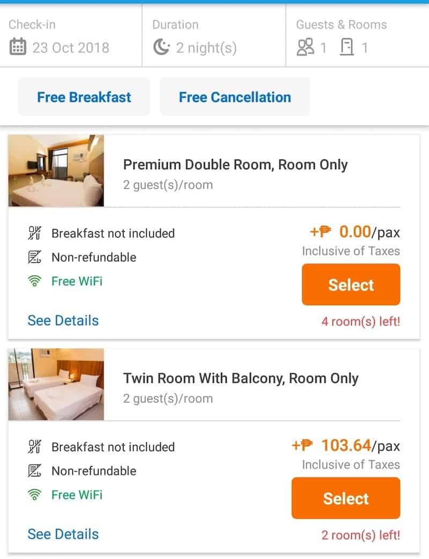Viewport: 429px width, 559px height.
Task: Click the non-refundable icon in Premium Double Room
Action: 34,257
